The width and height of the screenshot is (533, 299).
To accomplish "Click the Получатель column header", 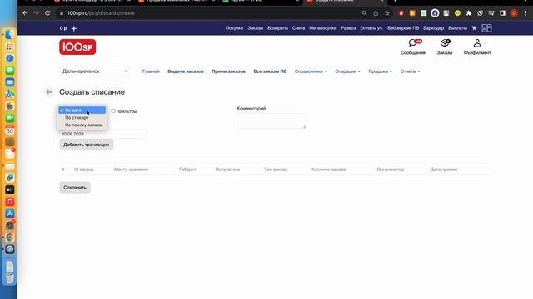I will (x=227, y=169).
